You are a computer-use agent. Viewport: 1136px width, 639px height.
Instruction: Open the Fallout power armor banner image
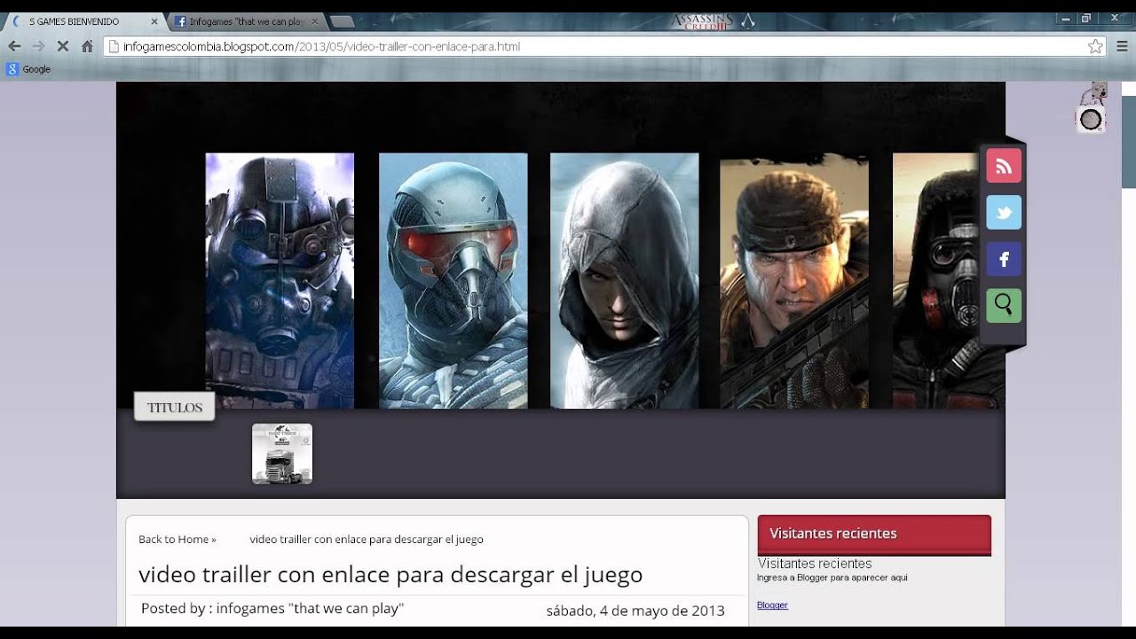click(x=280, y=280)
